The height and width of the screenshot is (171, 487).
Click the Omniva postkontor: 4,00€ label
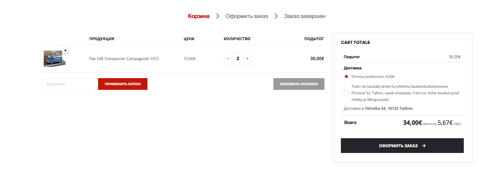pos(373,76)
